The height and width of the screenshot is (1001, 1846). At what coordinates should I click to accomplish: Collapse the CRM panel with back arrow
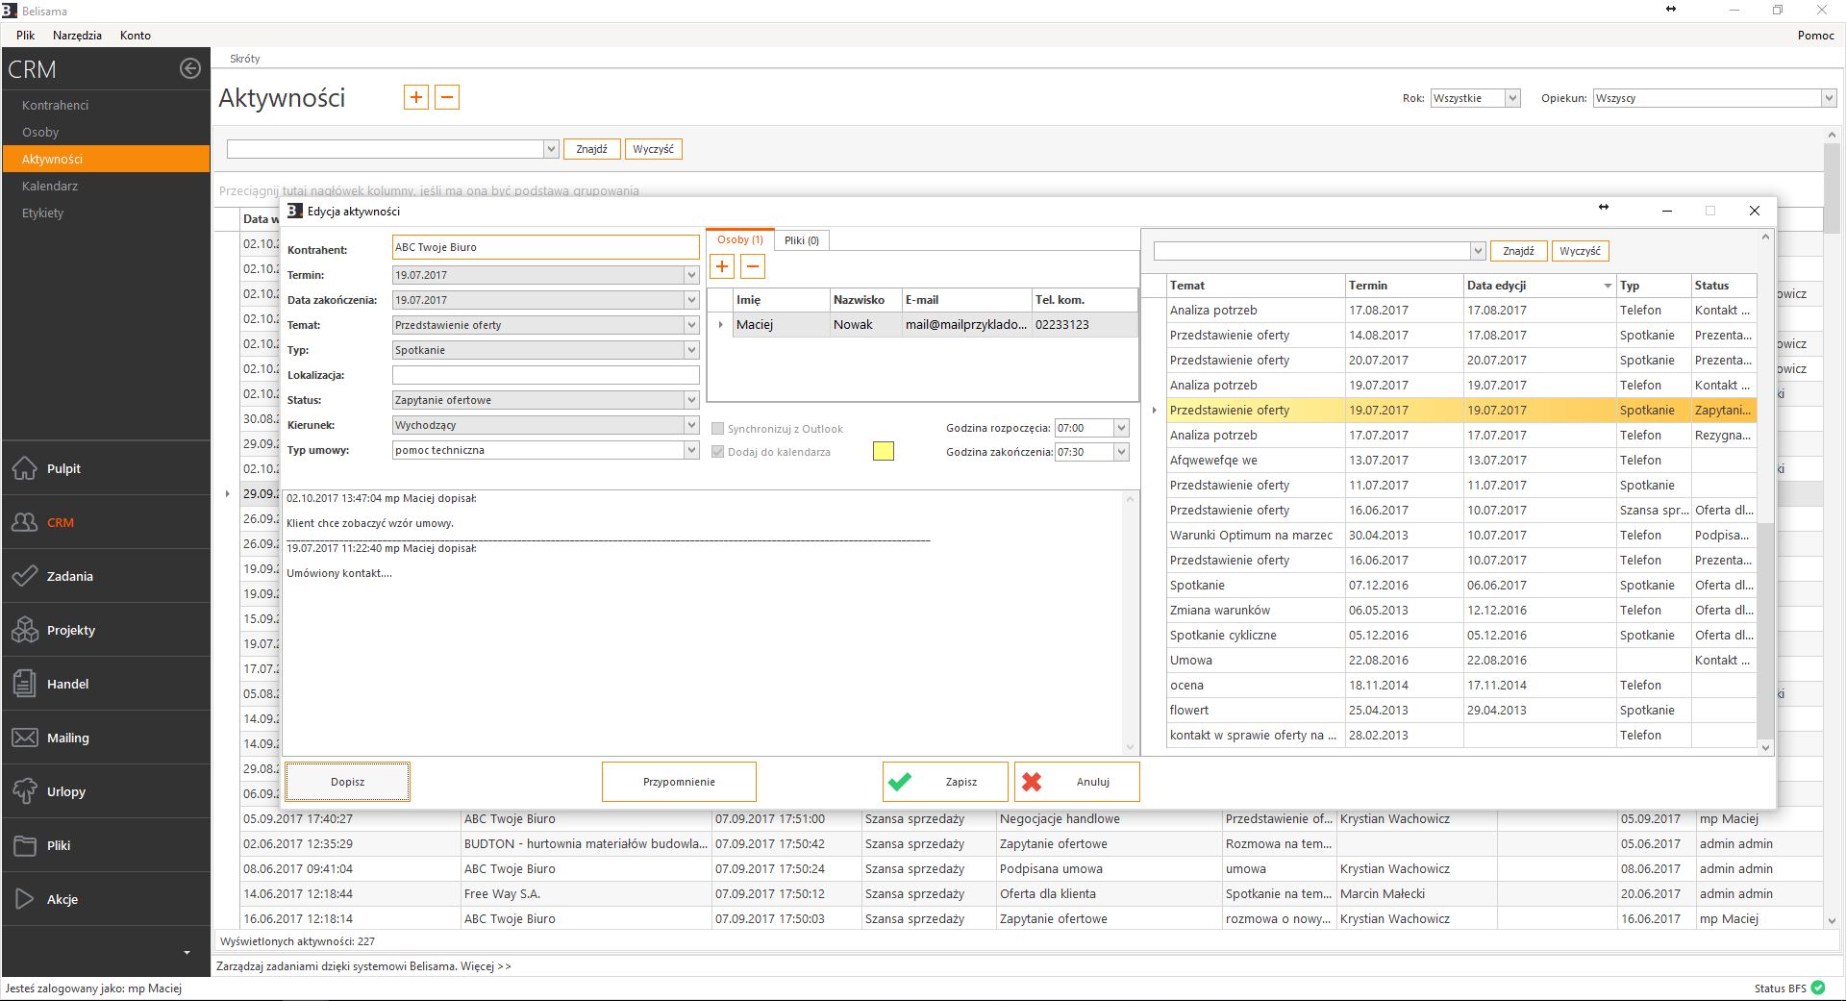click(190, 68)
